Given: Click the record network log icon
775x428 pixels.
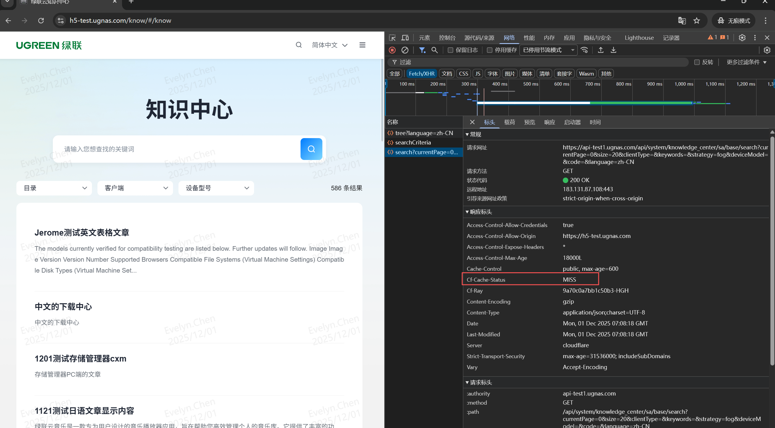Looking at the screenshot, I should 392,50.
